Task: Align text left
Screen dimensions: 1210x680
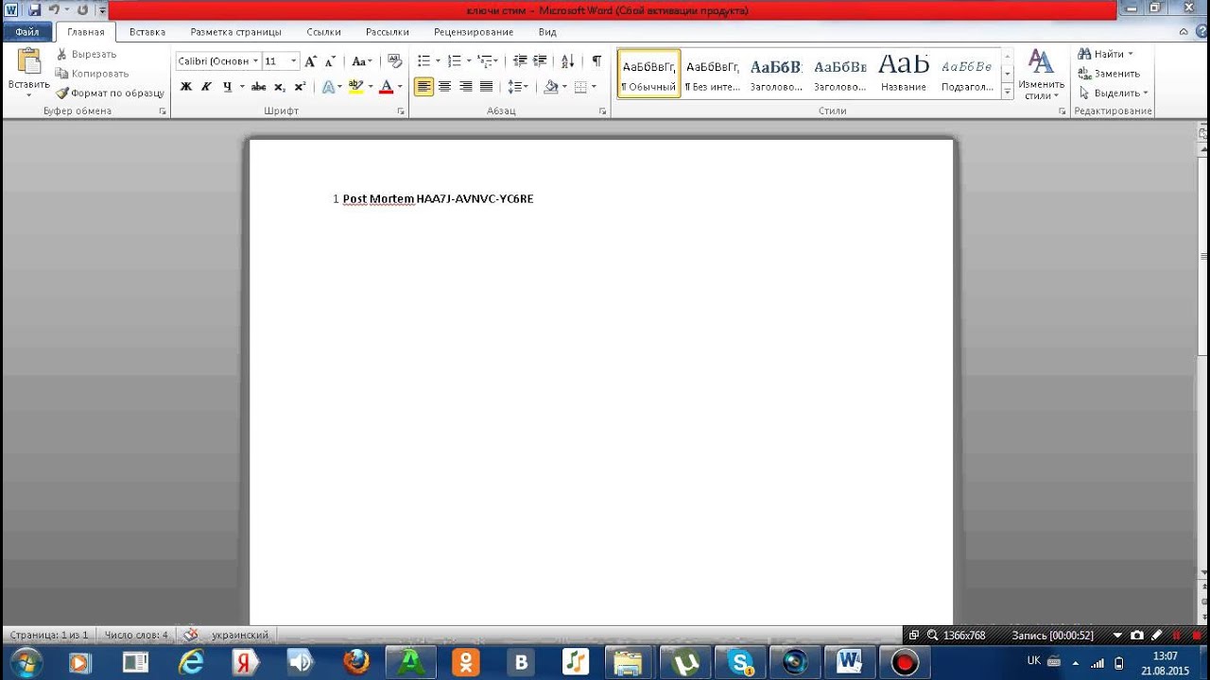Action: coord(424,86)
